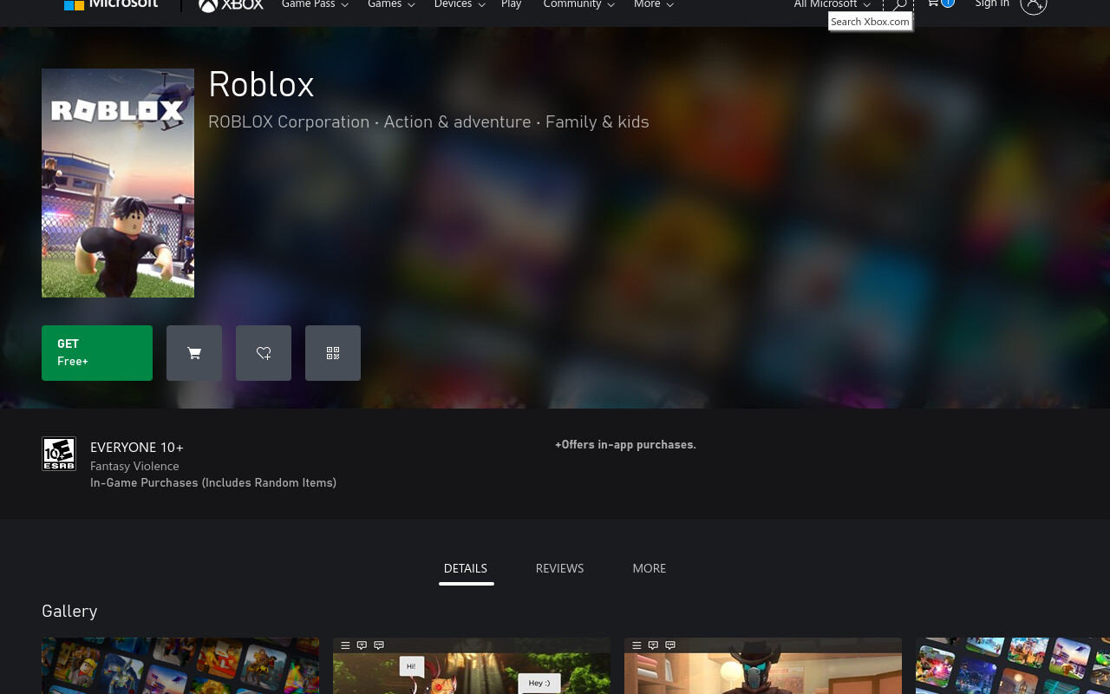Switch to the MORE tab
This screenshot has height=694, width=1110.
point(650,568)
